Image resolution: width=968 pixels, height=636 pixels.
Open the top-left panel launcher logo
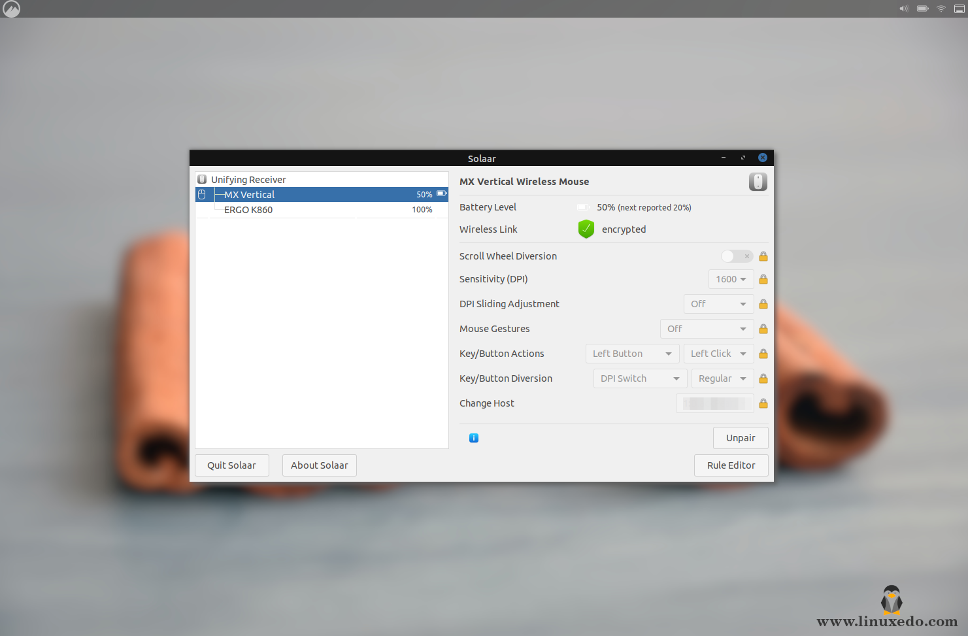pos(12,8)
